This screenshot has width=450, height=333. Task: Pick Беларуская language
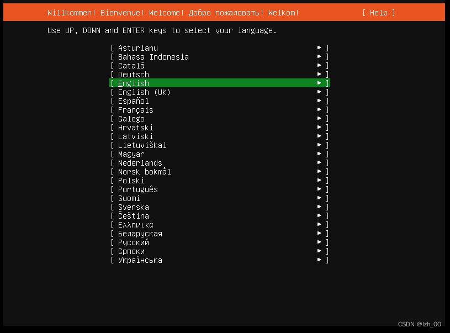pyautogui.click(x=220, y=234)
